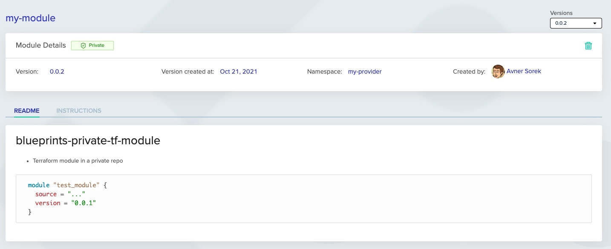Click the 'Terraform module in a private repo' text
This screenshot has width=611, height=249.
(78, 161)
